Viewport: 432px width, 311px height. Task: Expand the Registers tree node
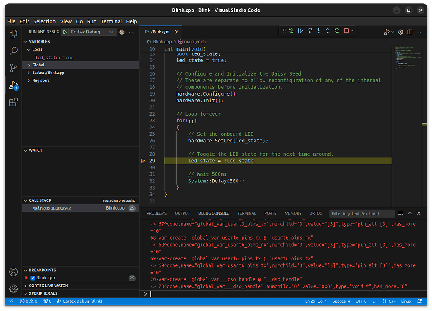(40, 81)
